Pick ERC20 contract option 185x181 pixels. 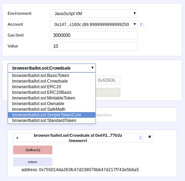tap(52, 87)
